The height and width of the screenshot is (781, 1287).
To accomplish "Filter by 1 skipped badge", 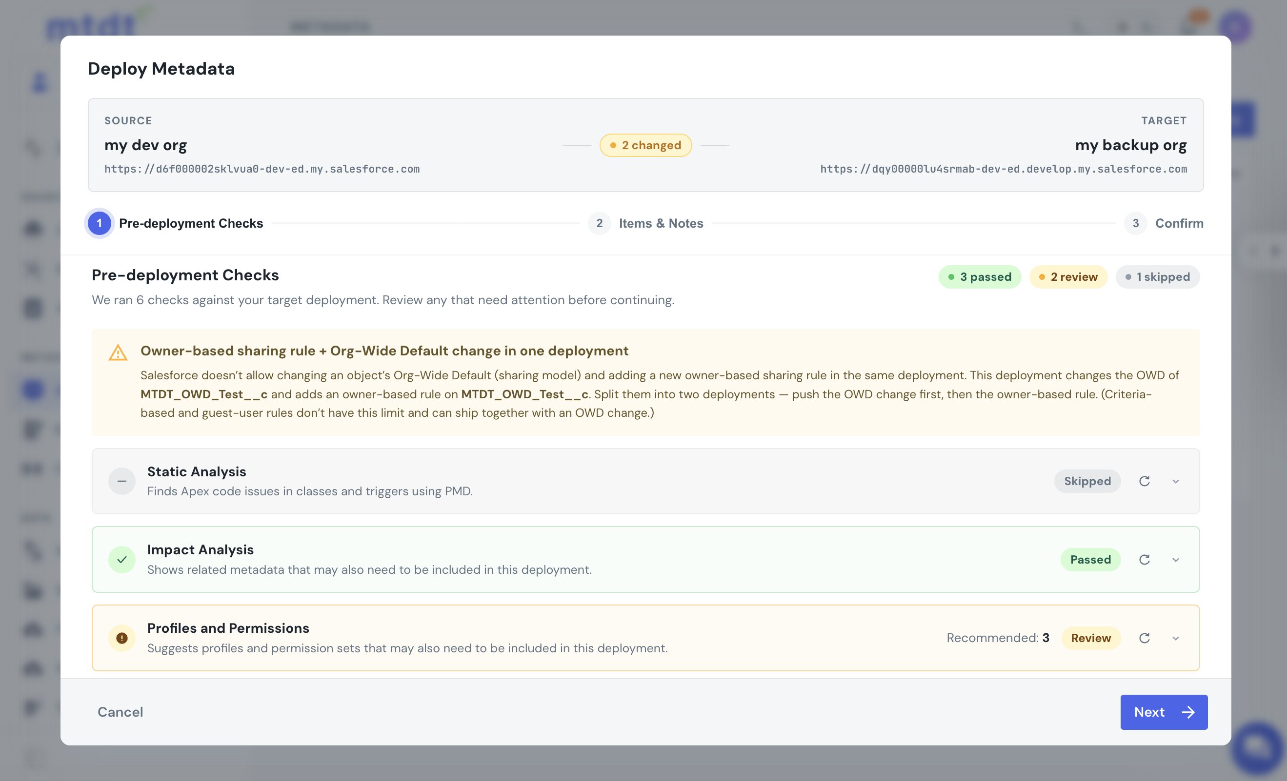I will click(x=1157, y=277).
